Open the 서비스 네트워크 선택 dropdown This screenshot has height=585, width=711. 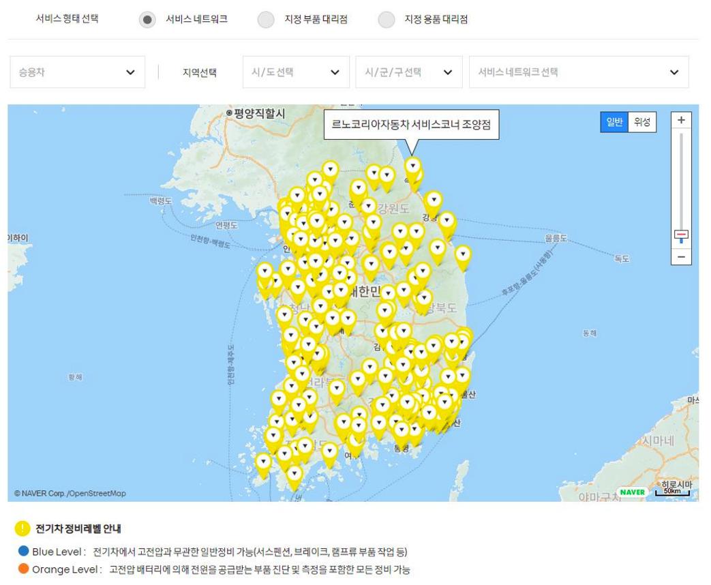pyautogui.click(x=579, y=72)
